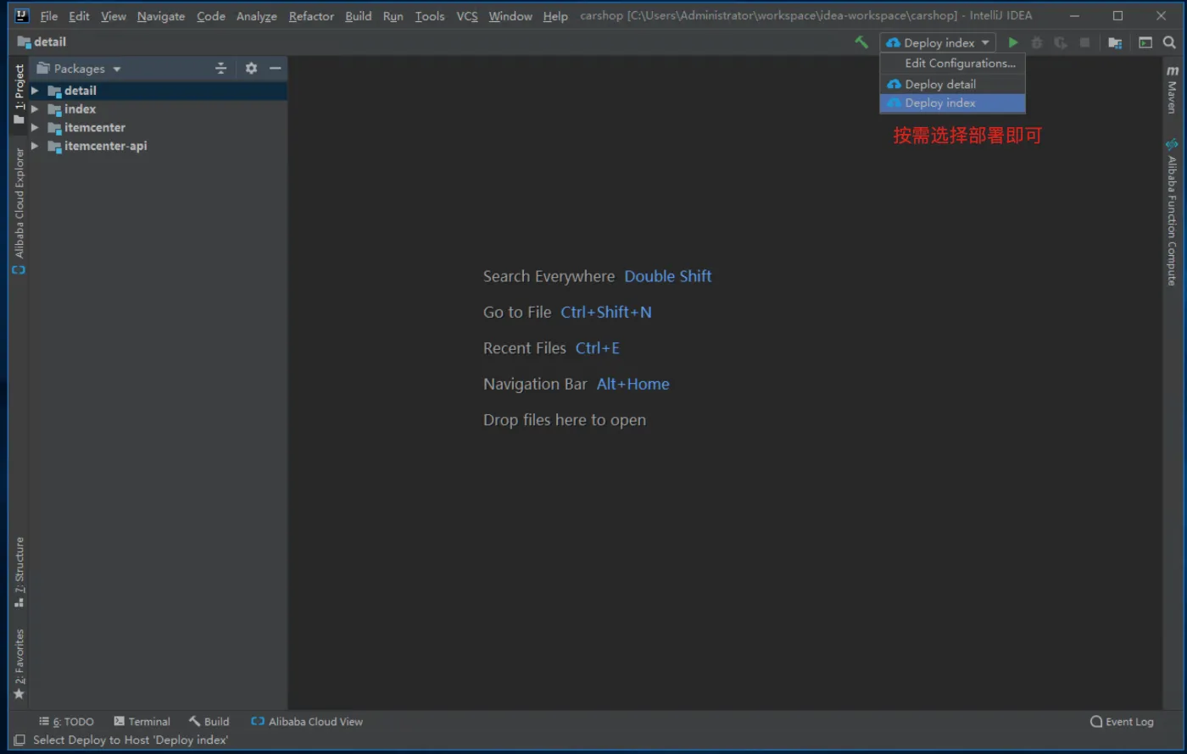Click the Alt+Home shortcut text
This screenshot has width=1187, height=754.
(633, 385)
